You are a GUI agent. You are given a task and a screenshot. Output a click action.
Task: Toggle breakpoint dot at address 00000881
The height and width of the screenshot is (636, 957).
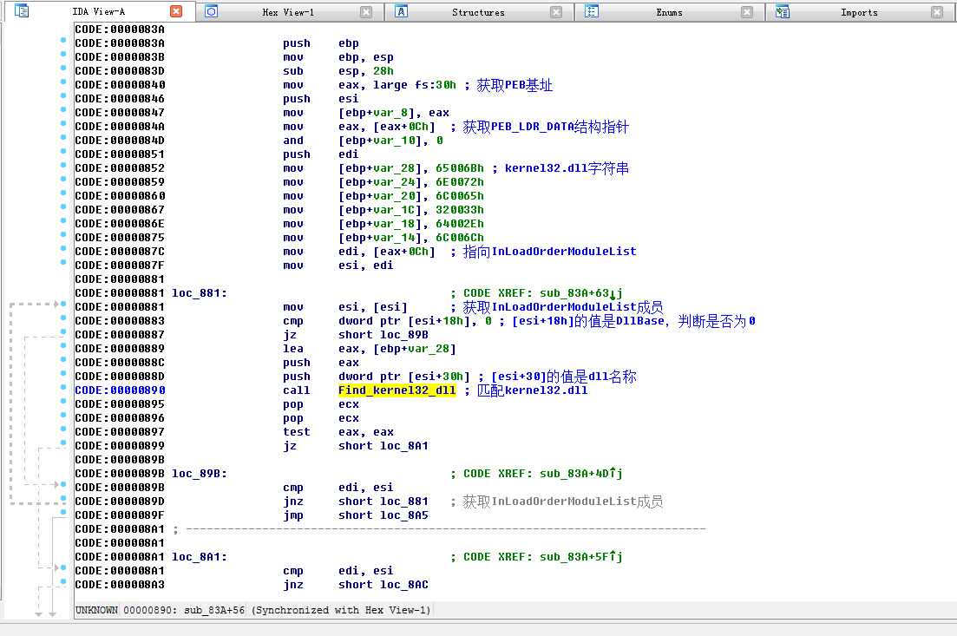pos(62,304)
